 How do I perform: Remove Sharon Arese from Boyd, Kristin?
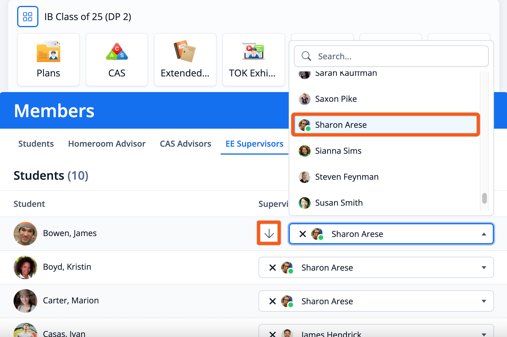[x=272, y=268]
